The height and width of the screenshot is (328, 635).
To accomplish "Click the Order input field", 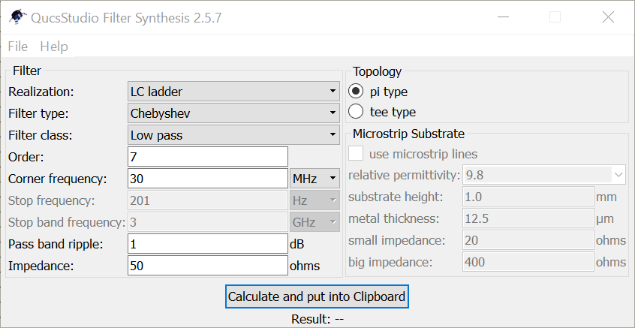I will 208,157.
